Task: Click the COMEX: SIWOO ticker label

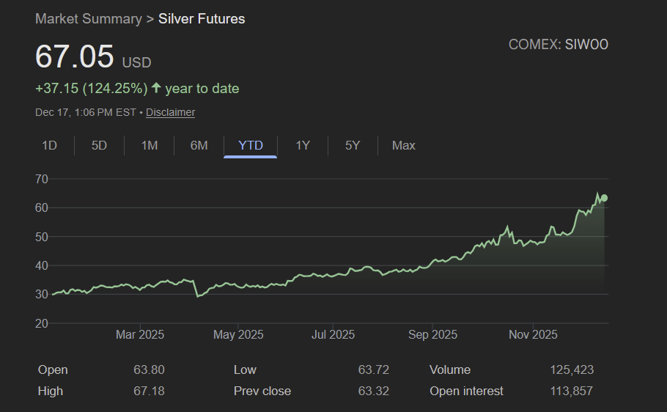Action: click(x=558, y=45)
